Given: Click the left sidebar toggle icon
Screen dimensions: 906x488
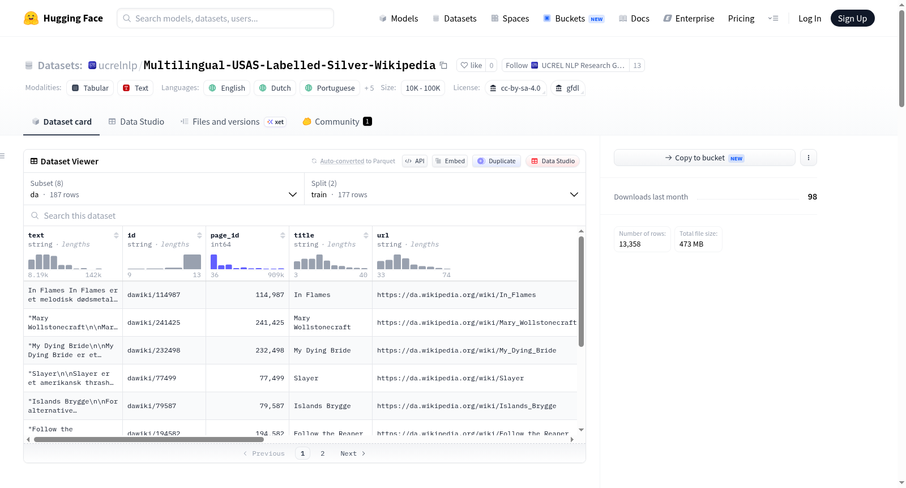Looking at the screenshot, I should 2,156.
